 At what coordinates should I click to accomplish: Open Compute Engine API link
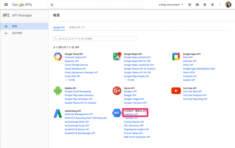[75, 57]
